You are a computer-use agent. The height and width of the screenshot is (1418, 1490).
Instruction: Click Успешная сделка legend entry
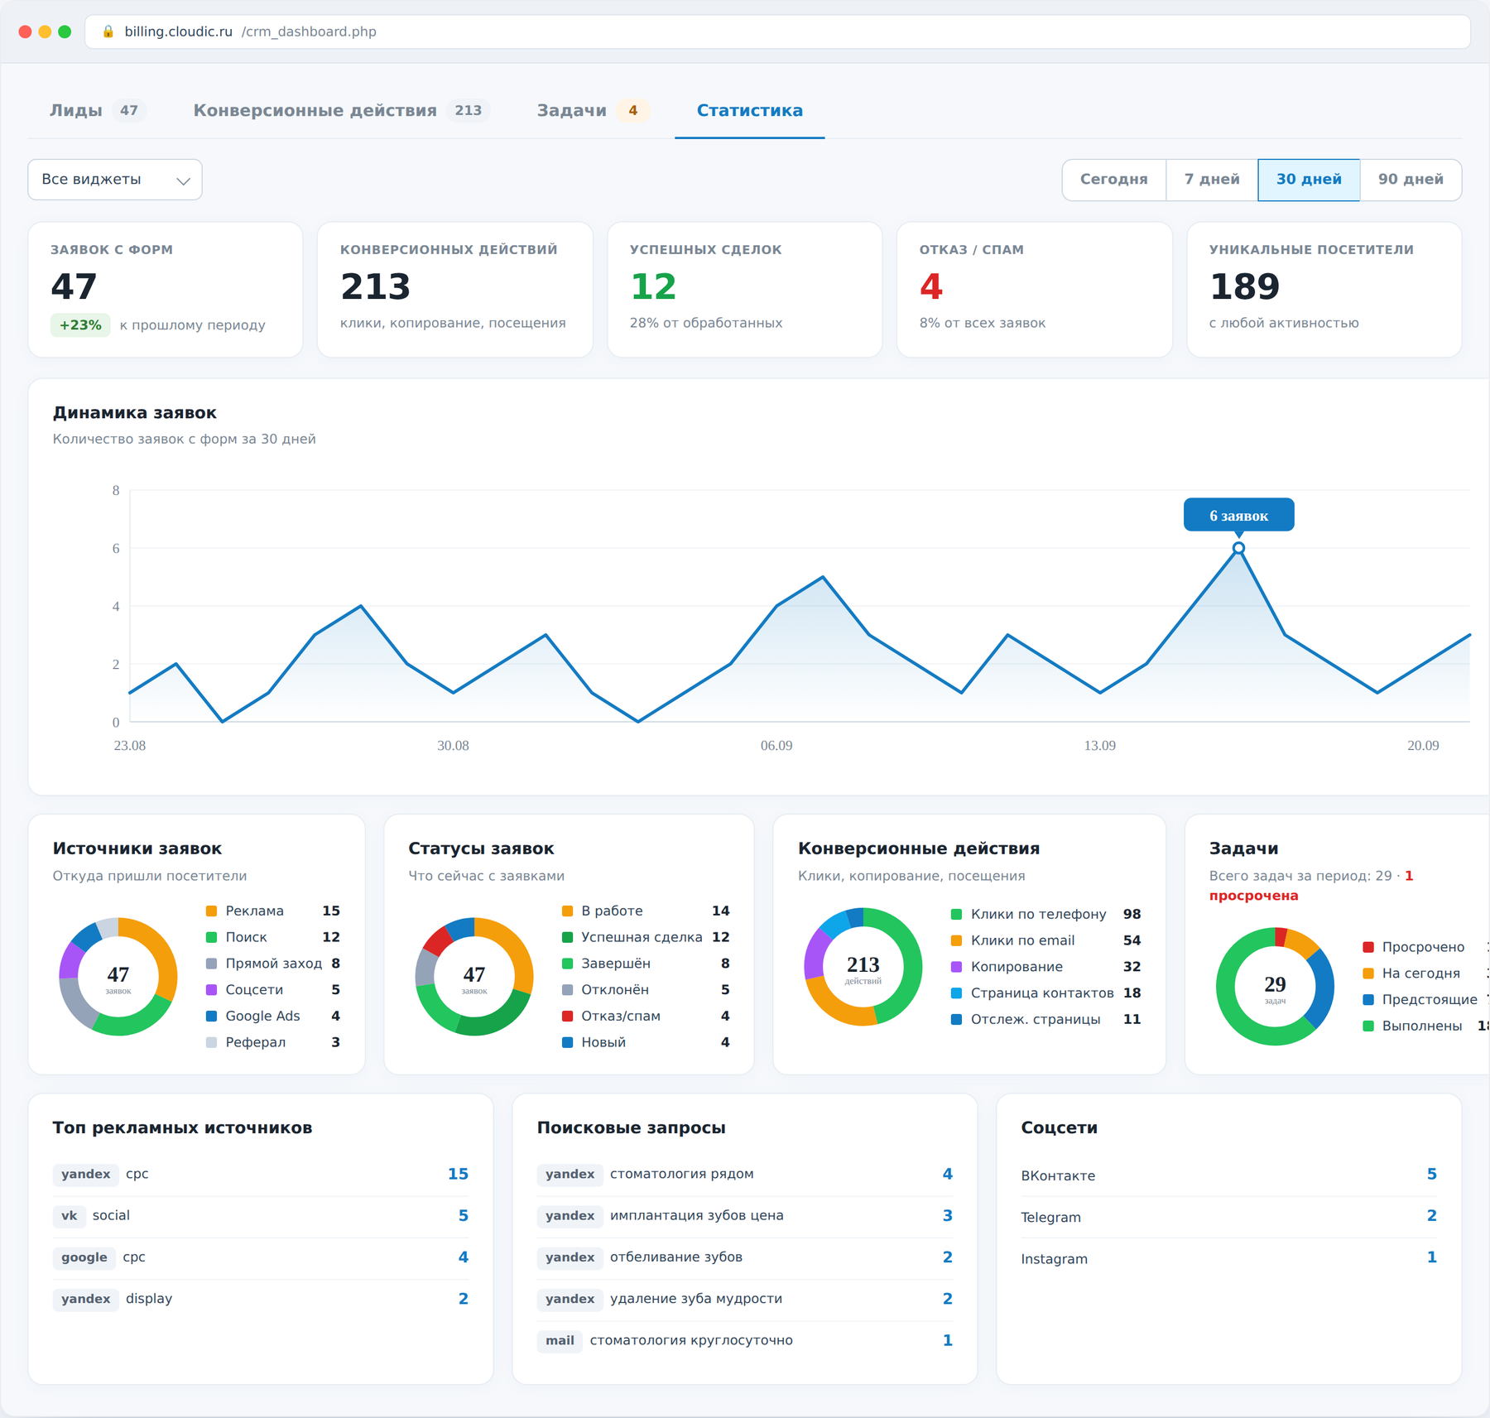646,937
